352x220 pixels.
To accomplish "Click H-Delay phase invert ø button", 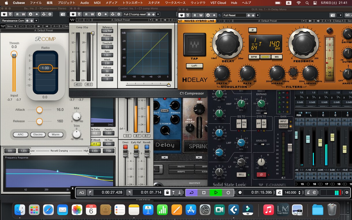I will pos(252,30).
